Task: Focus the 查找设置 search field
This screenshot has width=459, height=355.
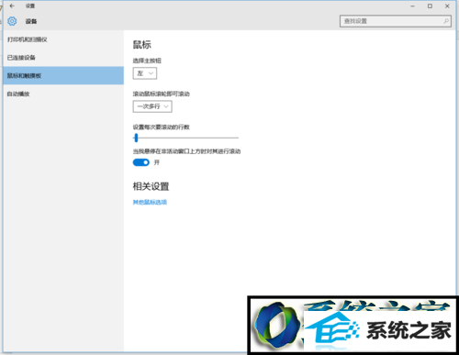Action: (x=395, y=21)
